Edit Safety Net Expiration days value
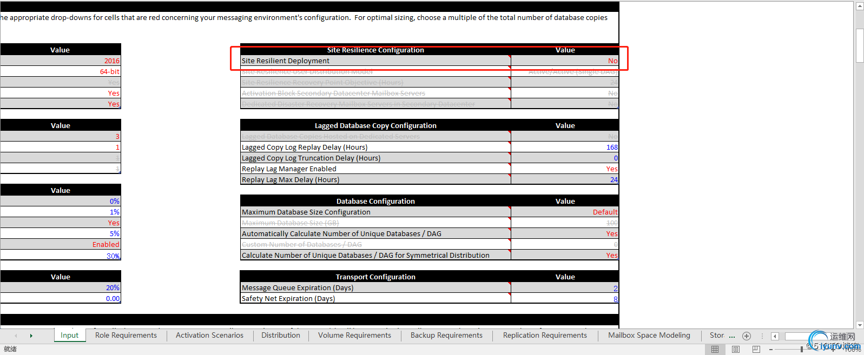864x355 pixels. 565,298
